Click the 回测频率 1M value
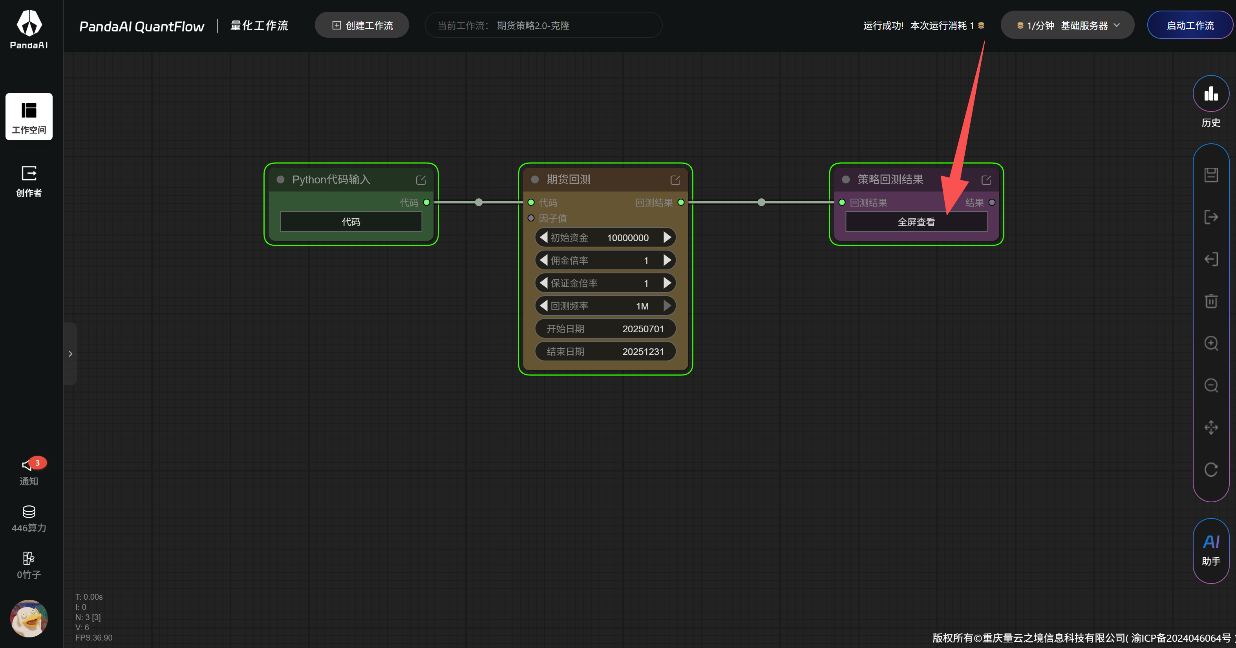Screen dimensions: 1236x648 (642, 306)
